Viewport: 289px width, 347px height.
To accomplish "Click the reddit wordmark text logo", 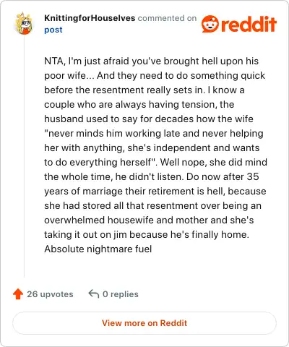I will click(249, 24).
